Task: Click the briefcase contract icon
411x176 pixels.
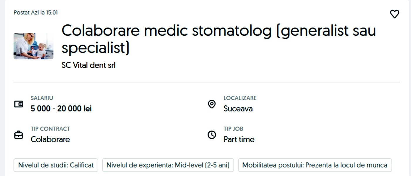Action: click(x=18, y=135)
